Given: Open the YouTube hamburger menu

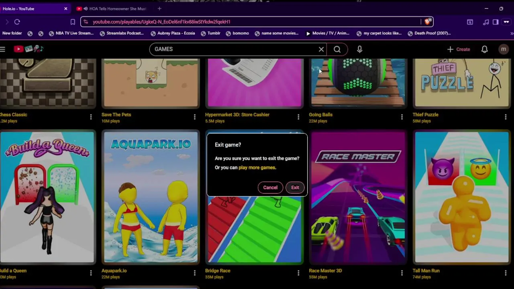Looking at the screenshot, I should click(x=3, y=49).
